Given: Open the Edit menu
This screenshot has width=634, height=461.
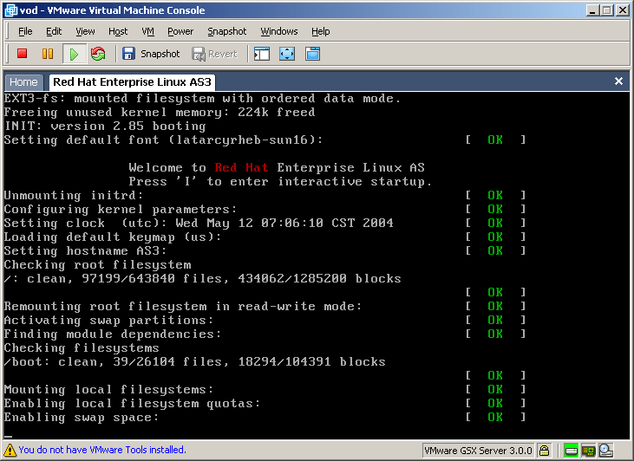Looking at the screenshot, I should (54, 31).
